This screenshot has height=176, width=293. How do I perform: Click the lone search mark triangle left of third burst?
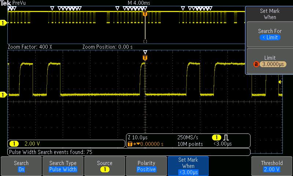click(117, 8)
